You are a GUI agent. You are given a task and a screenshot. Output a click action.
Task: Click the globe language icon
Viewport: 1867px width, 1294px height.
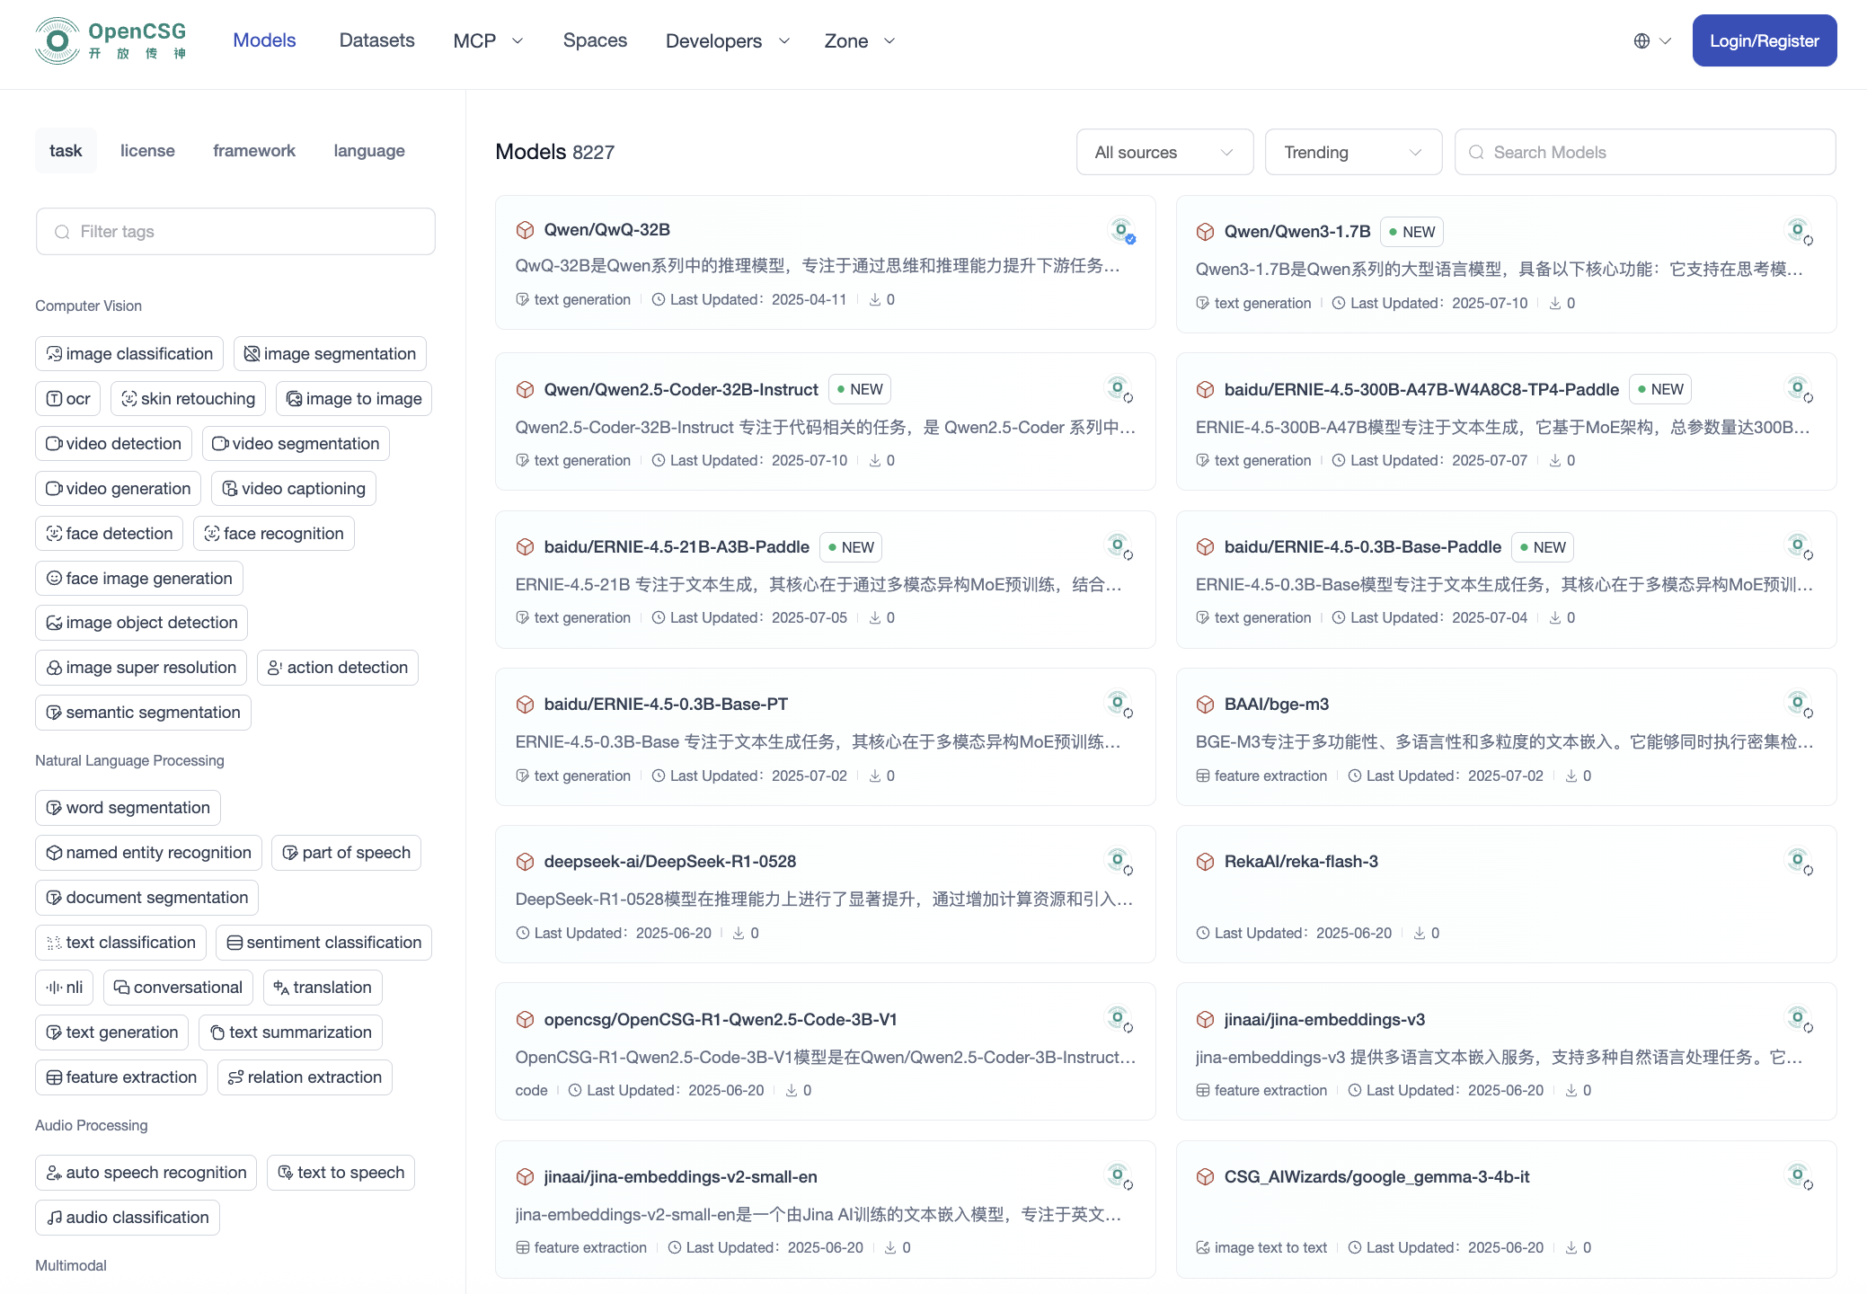[x=1641, y=41]
